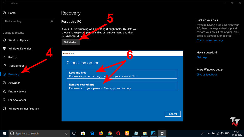Click the Make Windows better heading
The width and height of the screenshot is (244, 137).
pyautogui.click(x=210, y=70)
